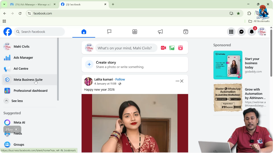Install app icon in address bar
The height and width of the screenshot is (153, 274).
pyautogui.click(x=231, y=13)
